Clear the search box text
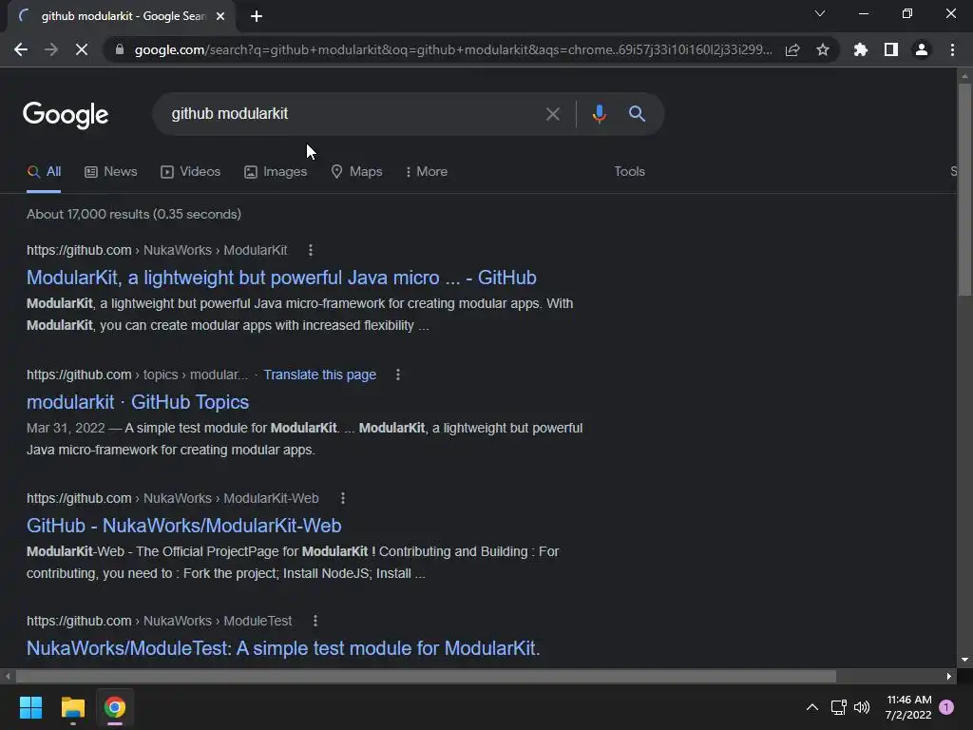The height and width of the screenshot is (730, 973). coord(552,114)
